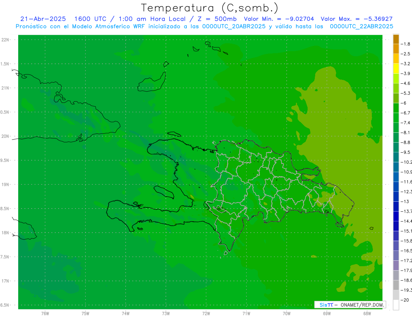The width and height of the screenshot is (412, 318).
Task: Click the initialization stamp '0000UTC_20ABR2025'
Action: click(234, 26)
